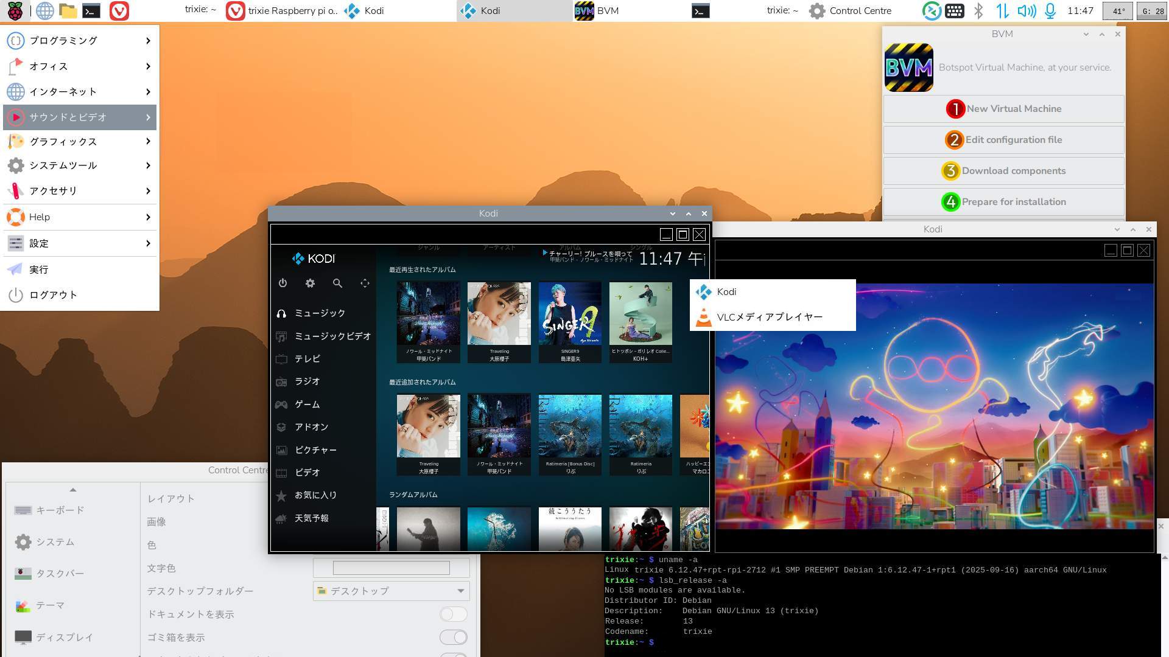The height and width of the screenshot is (657, 1169).
Task: Open volume speaker tray icon
Action: [x=1026, y=10]
